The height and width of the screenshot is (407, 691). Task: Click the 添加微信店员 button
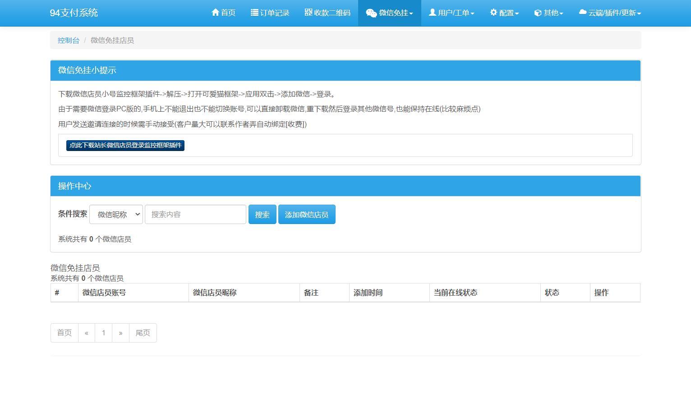(x=307, y=214)
